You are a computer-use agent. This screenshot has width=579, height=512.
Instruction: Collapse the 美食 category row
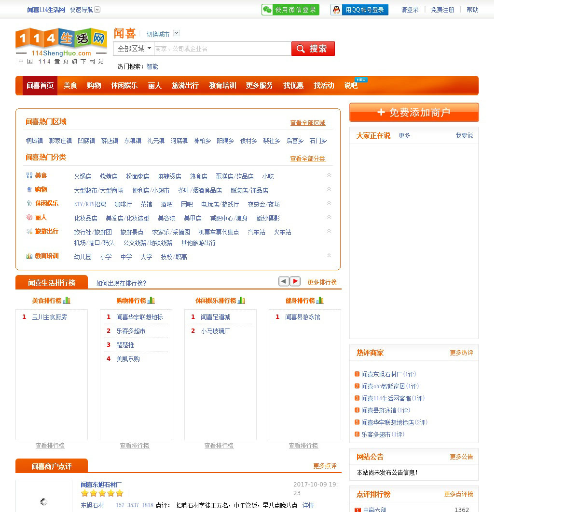[329, 175]
